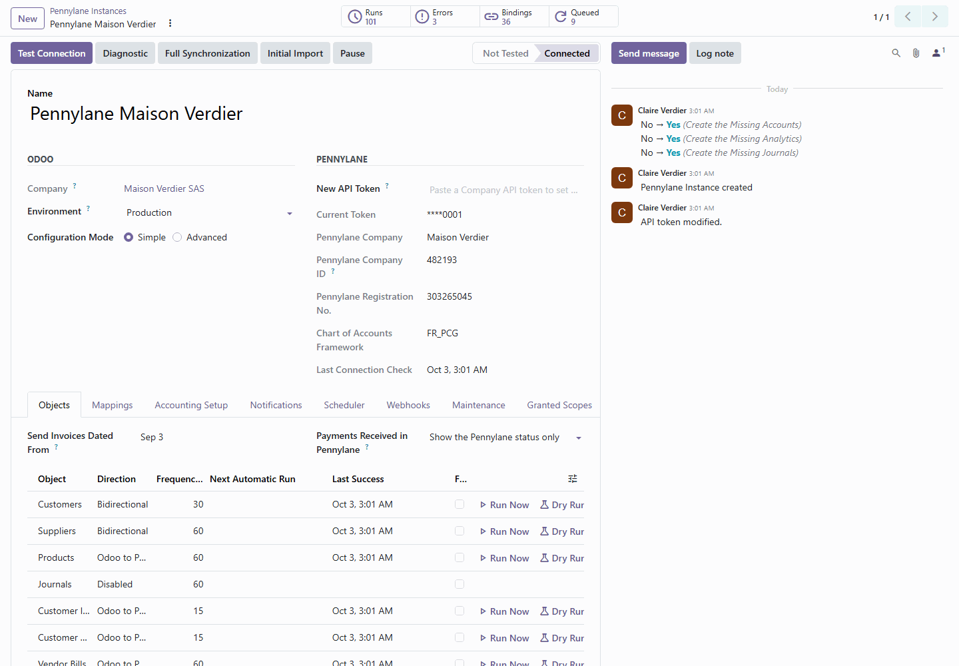Open the Maison Verdier SAS company link
The height and width of the screenshot is (666, 959).
164,188
